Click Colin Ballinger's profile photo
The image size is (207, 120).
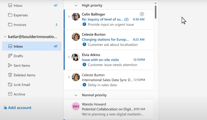click(76, 17)
